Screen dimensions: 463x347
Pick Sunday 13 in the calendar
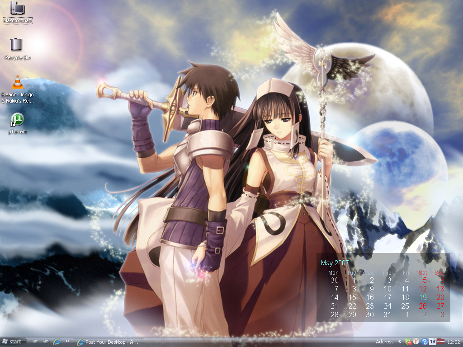coord(440,289)
